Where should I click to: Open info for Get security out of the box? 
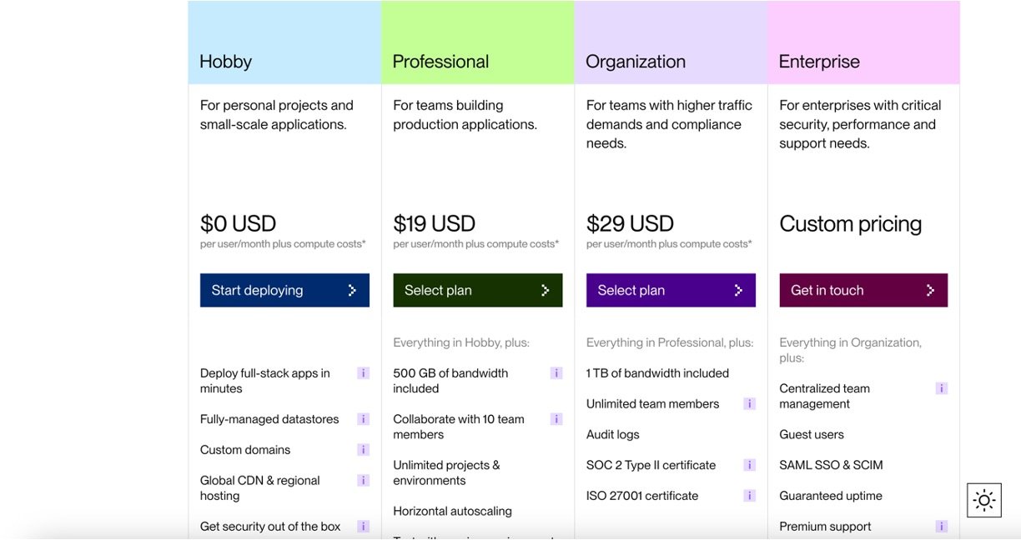363,527
